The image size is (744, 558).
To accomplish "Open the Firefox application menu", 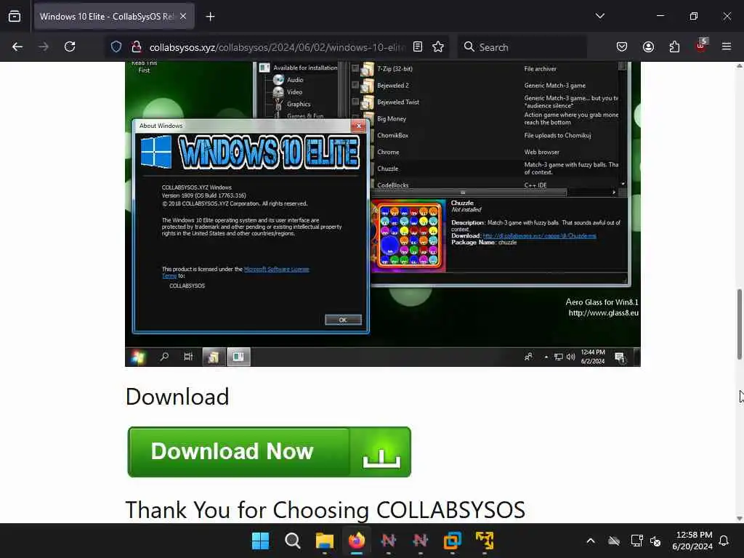I will pos(727,46).
